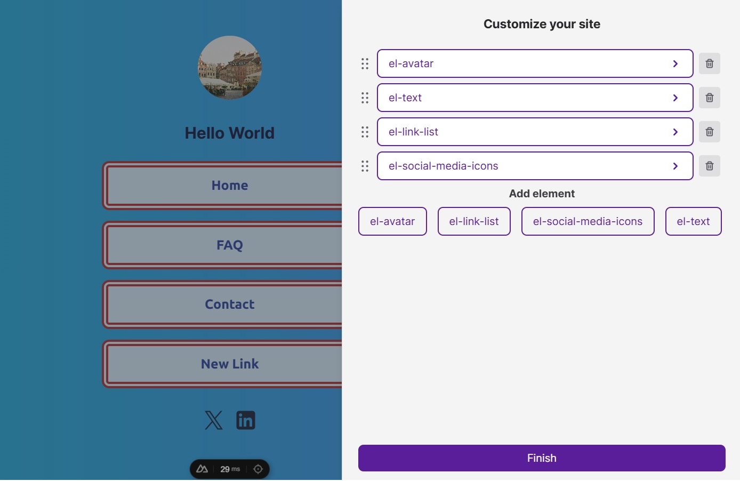Click the Home link in preview
Viewport: 740px width, 481px height.
(x=230, y=186)
